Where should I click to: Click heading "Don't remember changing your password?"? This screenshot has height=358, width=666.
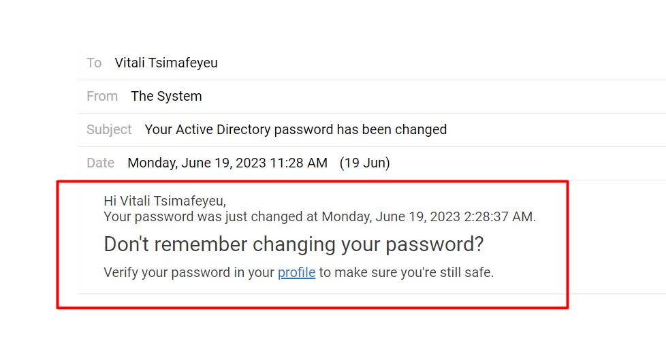pos(294,244)
